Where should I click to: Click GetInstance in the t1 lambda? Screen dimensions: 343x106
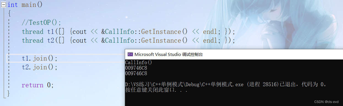161,32
